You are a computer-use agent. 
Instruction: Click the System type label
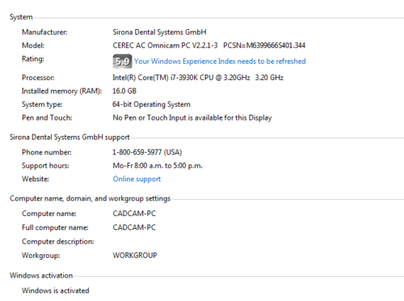pyautogui.click(x=42, y=104)
